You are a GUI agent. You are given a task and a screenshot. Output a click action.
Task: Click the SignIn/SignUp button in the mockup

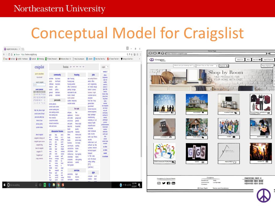click(x=268, y=60)
